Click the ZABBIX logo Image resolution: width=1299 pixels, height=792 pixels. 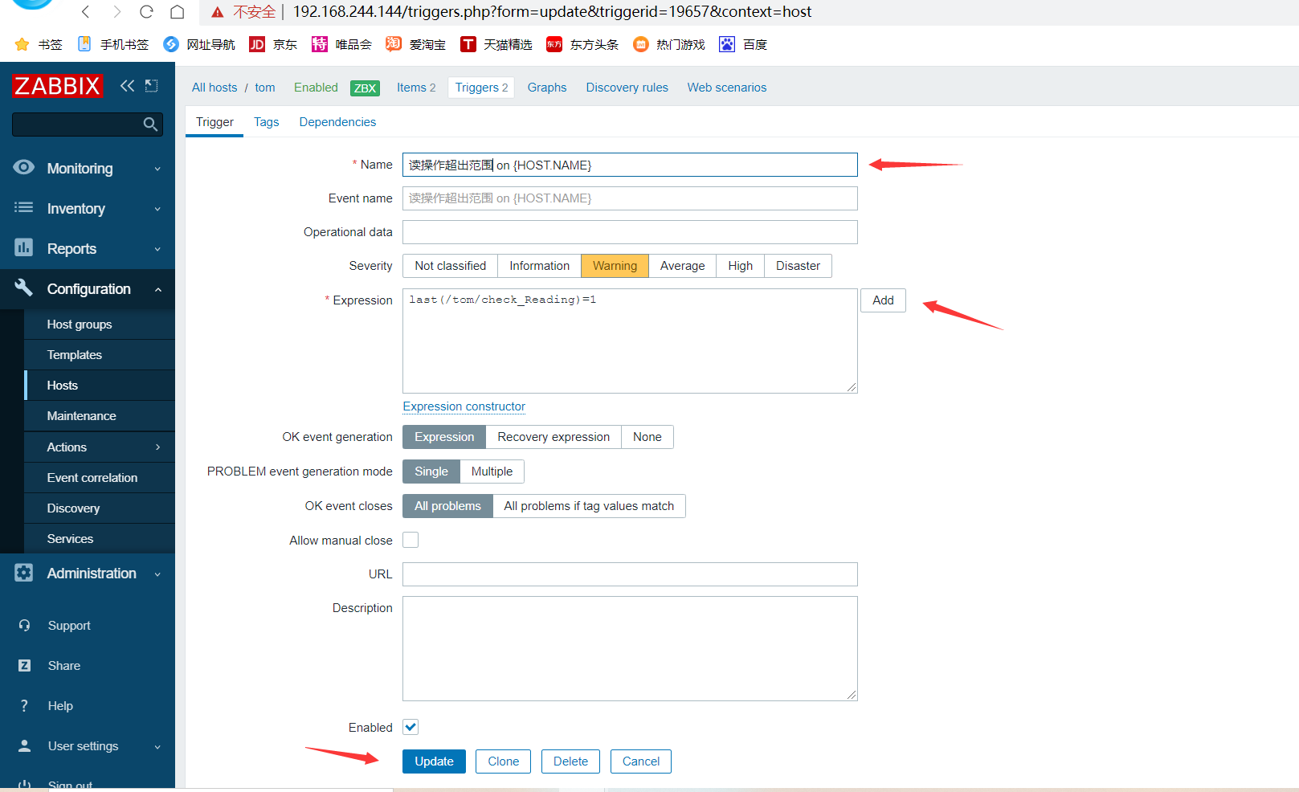pos(57,86)
